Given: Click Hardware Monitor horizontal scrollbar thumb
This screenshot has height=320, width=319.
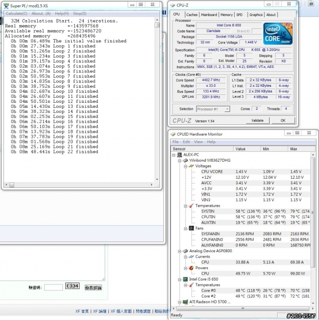Looking at the screenshot, I should point(243,309).
